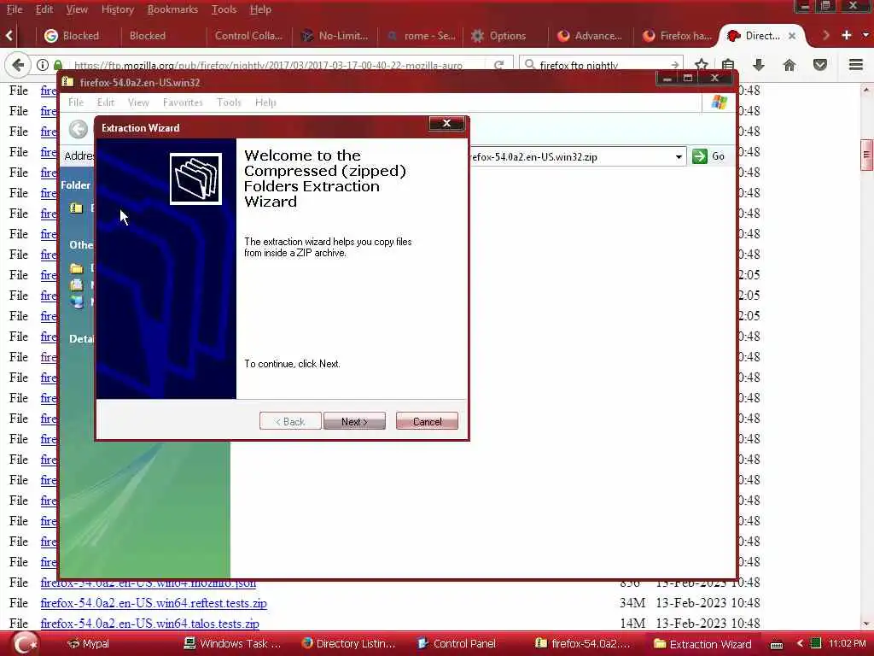874x656 pixels.
Task: Switch to the rome - Se... tab
Action: click(422, 36)
